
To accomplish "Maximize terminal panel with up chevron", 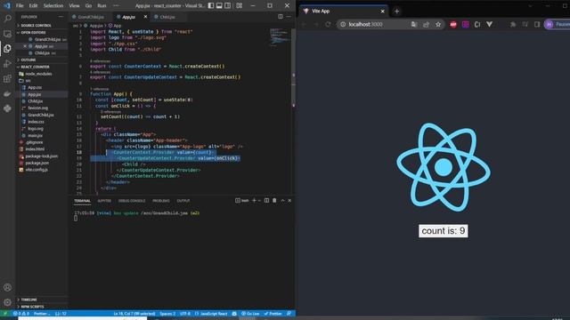I will click(x=282, y=200).
